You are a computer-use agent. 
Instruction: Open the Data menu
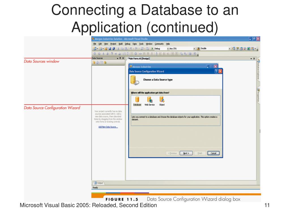[x=135, y=44]
